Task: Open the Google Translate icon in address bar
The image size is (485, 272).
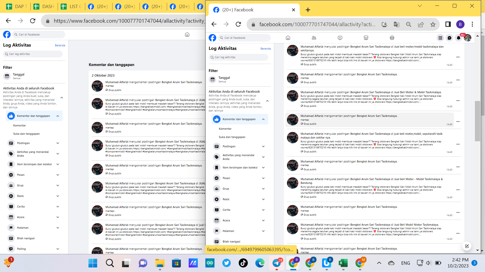Action: click(x=397, y=24)
